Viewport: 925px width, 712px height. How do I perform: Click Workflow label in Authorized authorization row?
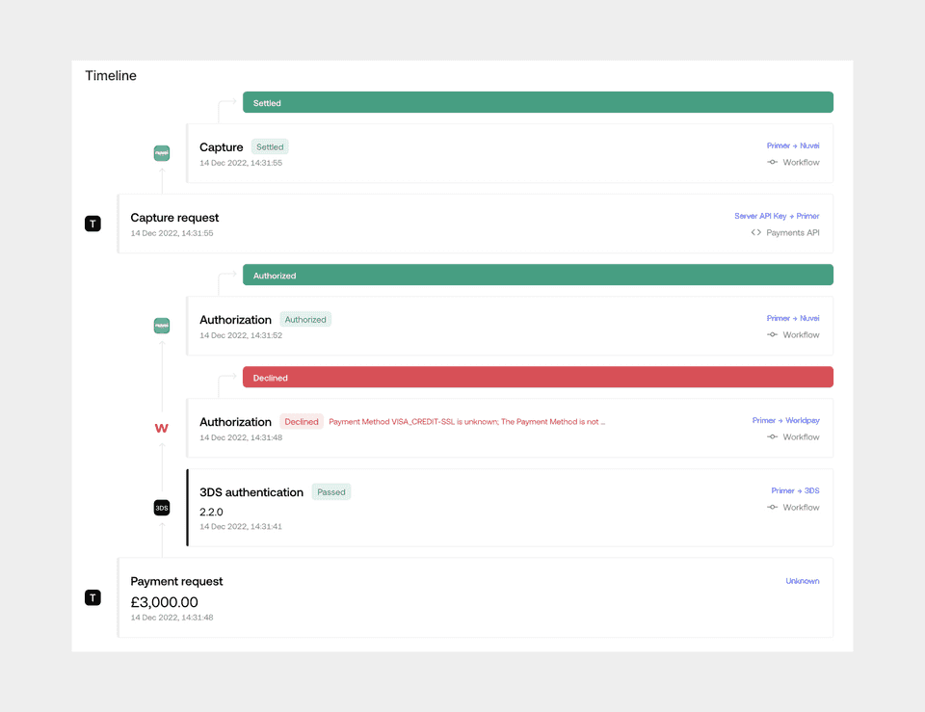tap(801, 335)
